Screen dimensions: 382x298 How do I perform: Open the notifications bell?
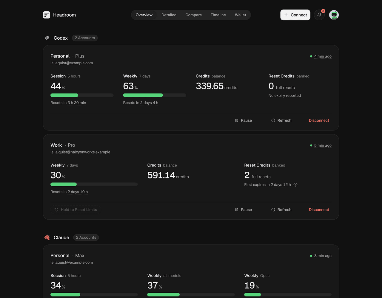(x=319, y=15)
